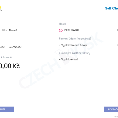Click the Firemní údaje (nepovinné) heading
118x118 pixels.
click(x=75, y=39)
